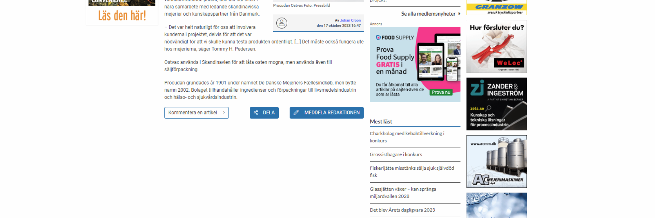
Task: Click the Granzow logo banner
Action: (497, 7)
